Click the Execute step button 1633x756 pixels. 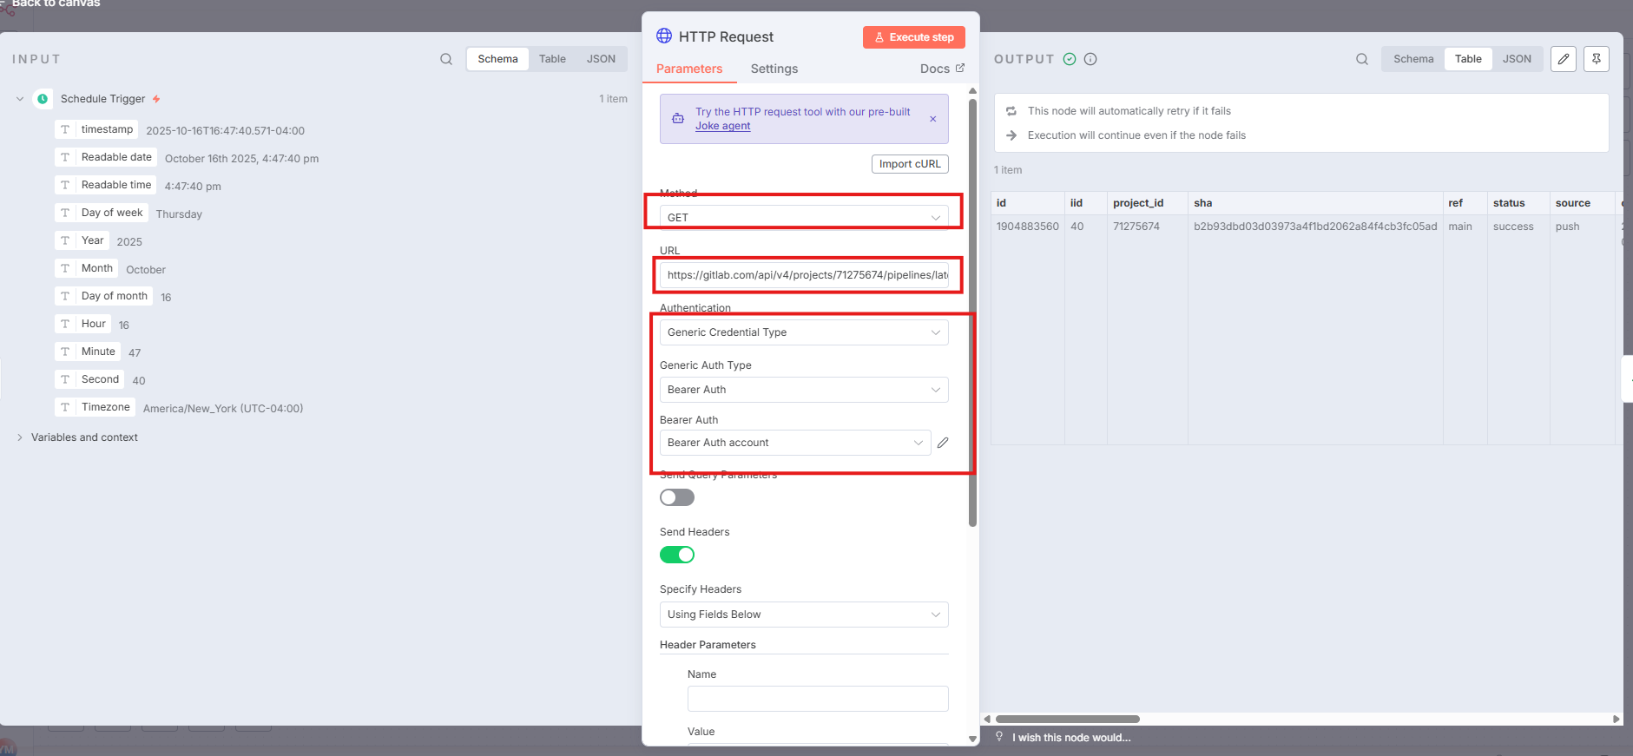tap(913, 37)
